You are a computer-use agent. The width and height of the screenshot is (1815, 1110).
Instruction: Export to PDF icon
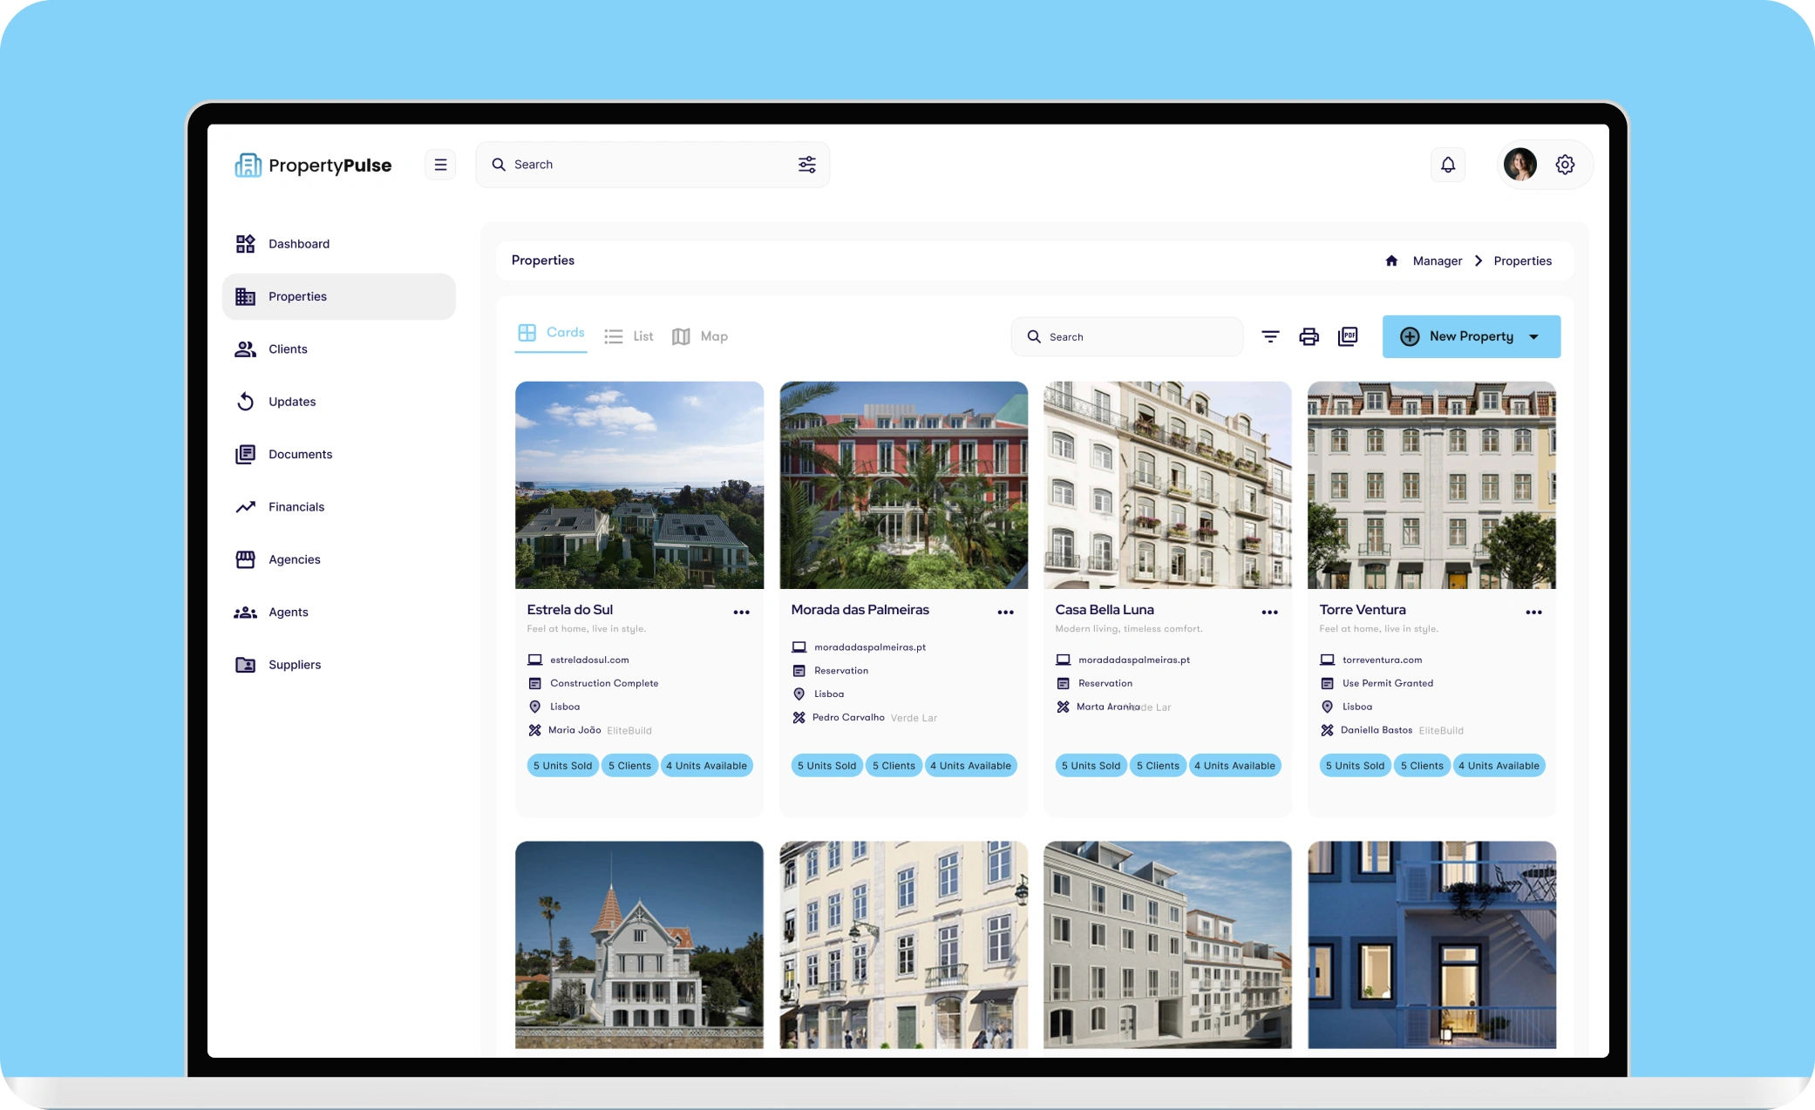click(x=1348, y=336)
